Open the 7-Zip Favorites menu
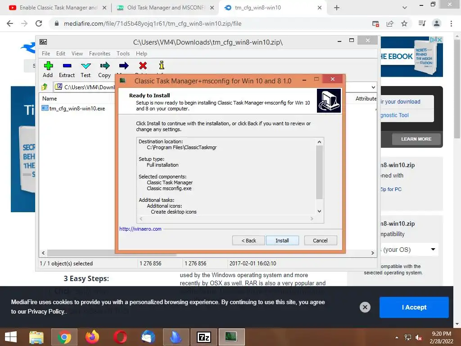Viewport: 461px width, 346px height. [x=99, y=54]
